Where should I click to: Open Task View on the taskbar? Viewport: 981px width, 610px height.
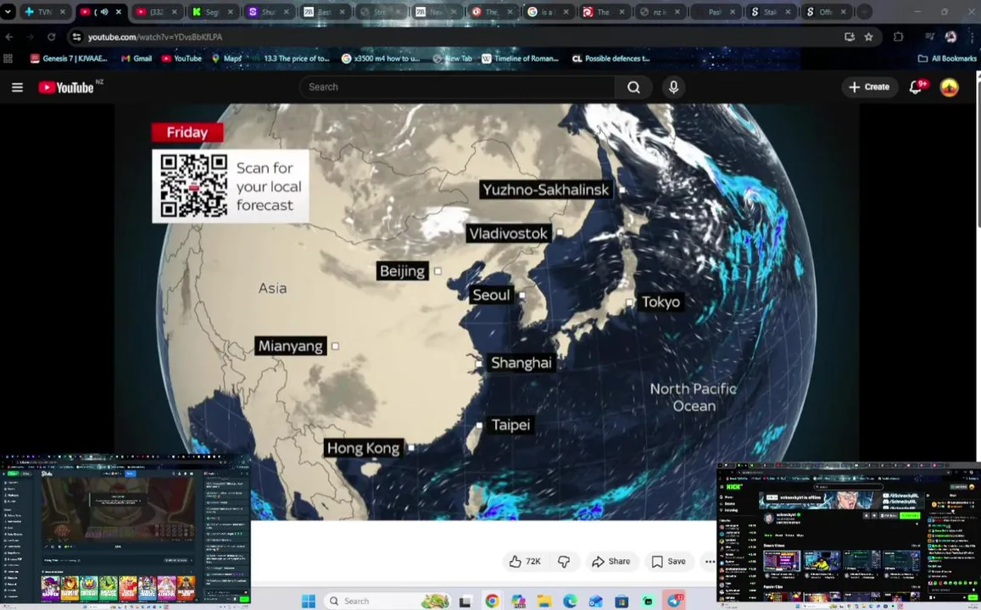coord(465,602)
